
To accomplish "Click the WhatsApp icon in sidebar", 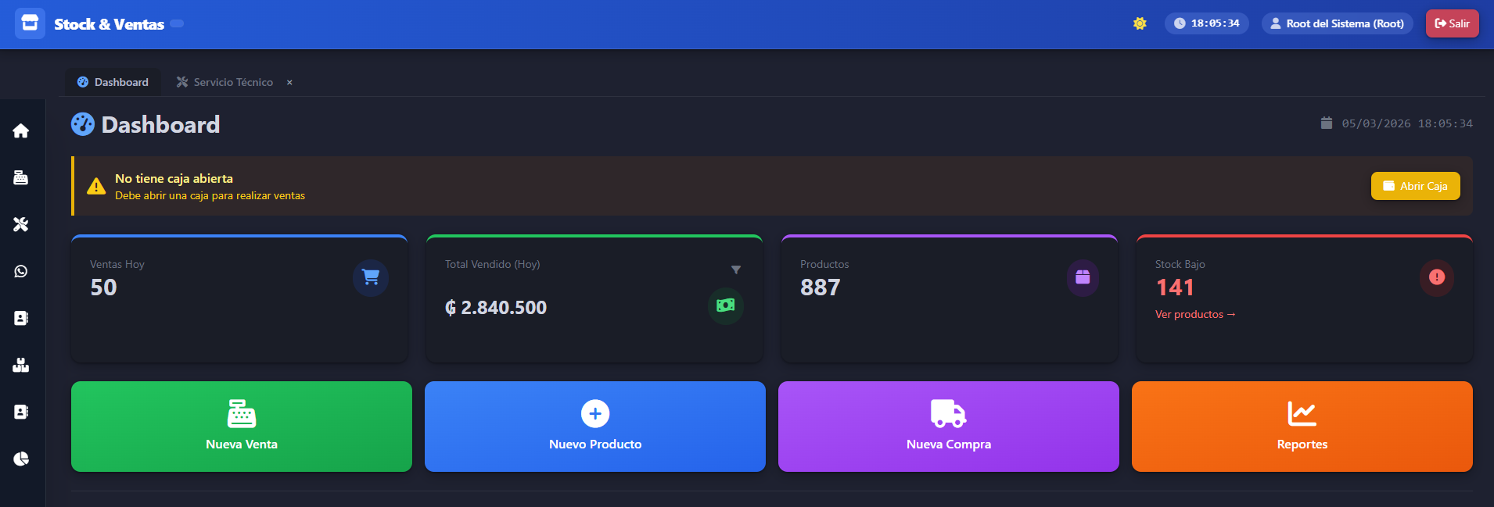I will point(21,272).
